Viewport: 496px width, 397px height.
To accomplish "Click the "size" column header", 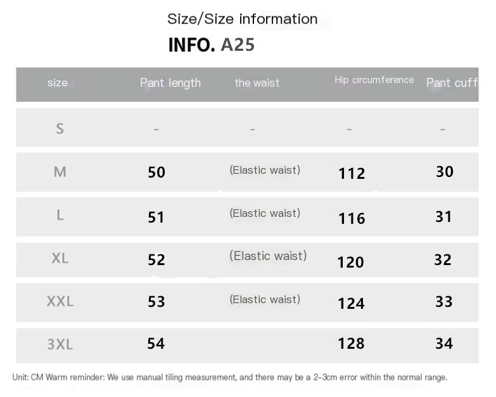I will [57, 82].
